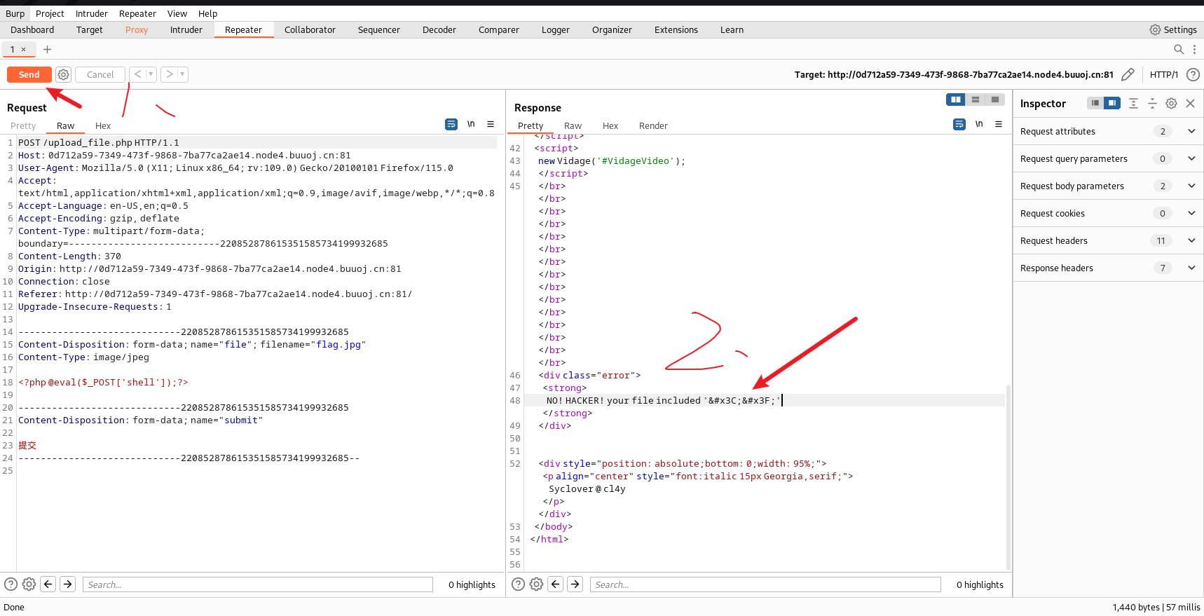1204x616 pixels.
Task: Select top-bottom layout view
Action: 975,100
